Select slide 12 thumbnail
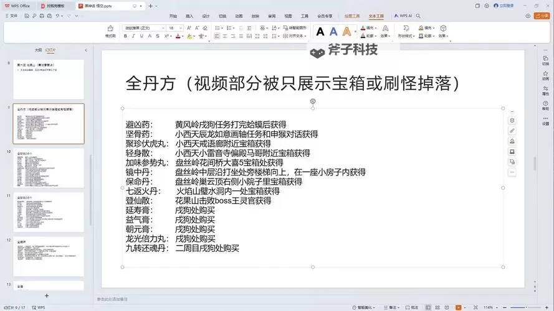This screenshot has height=311, width=554. point(49,256)
